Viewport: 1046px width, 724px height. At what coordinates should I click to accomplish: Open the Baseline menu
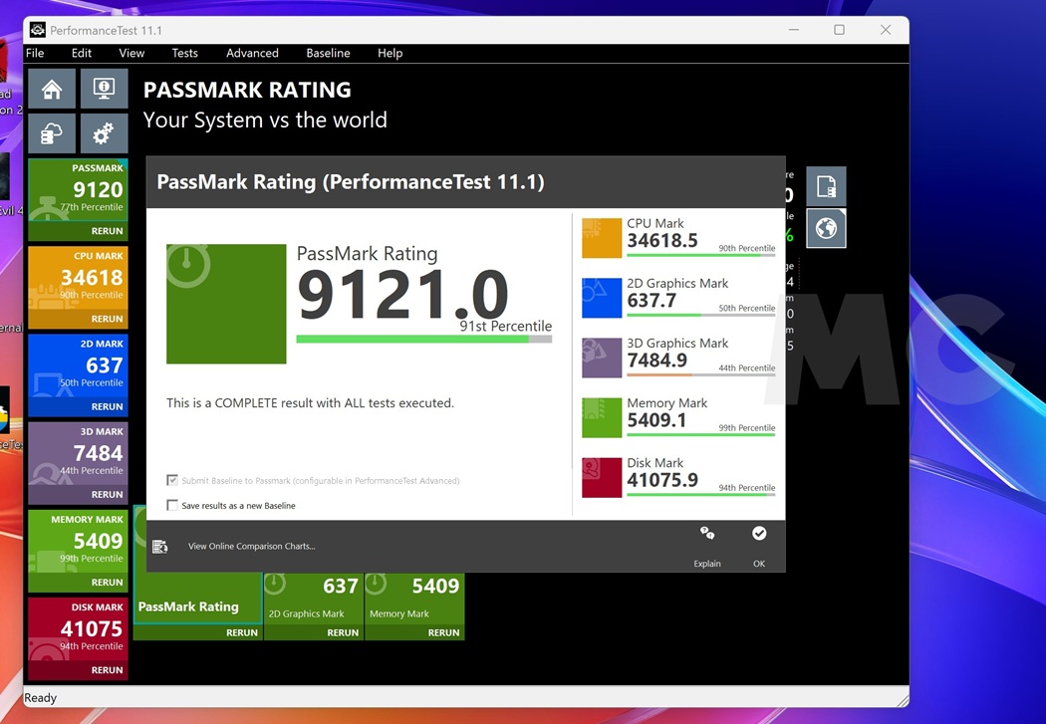pyautogui.click(x=328, y=53)
